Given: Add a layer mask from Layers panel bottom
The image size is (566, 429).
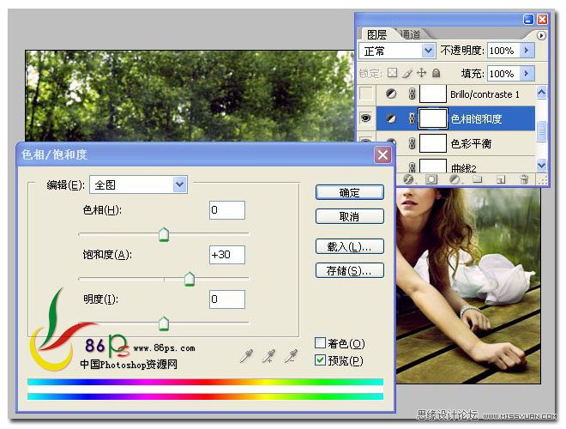Looking at the screenshot, I should pyautogui.click(x=431, y=178).
